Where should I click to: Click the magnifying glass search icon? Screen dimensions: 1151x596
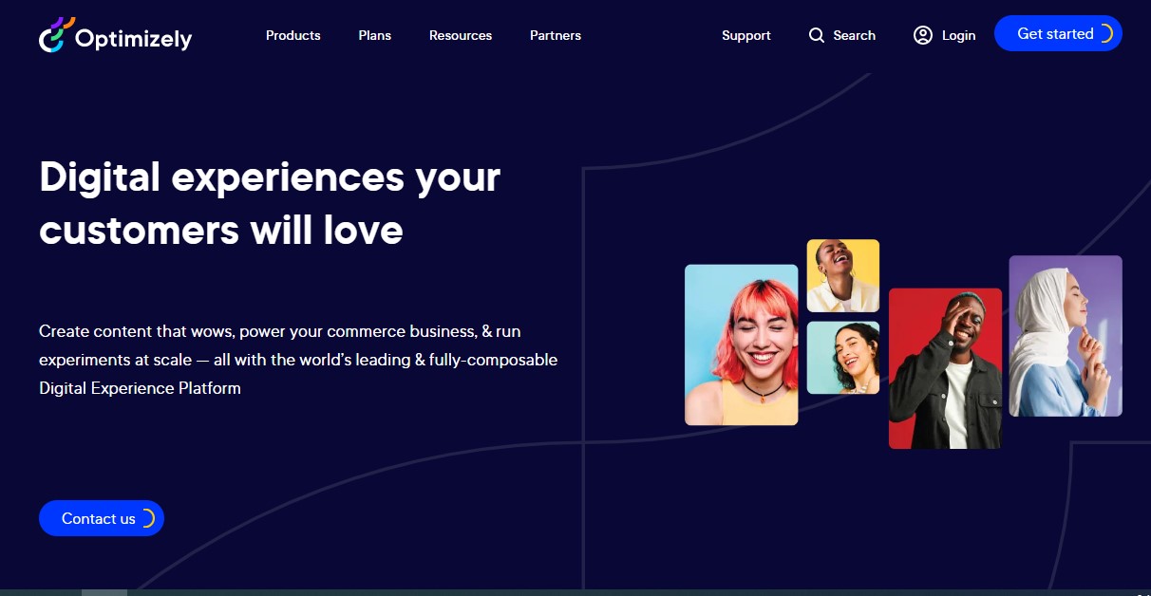click(x=817, y=35)
